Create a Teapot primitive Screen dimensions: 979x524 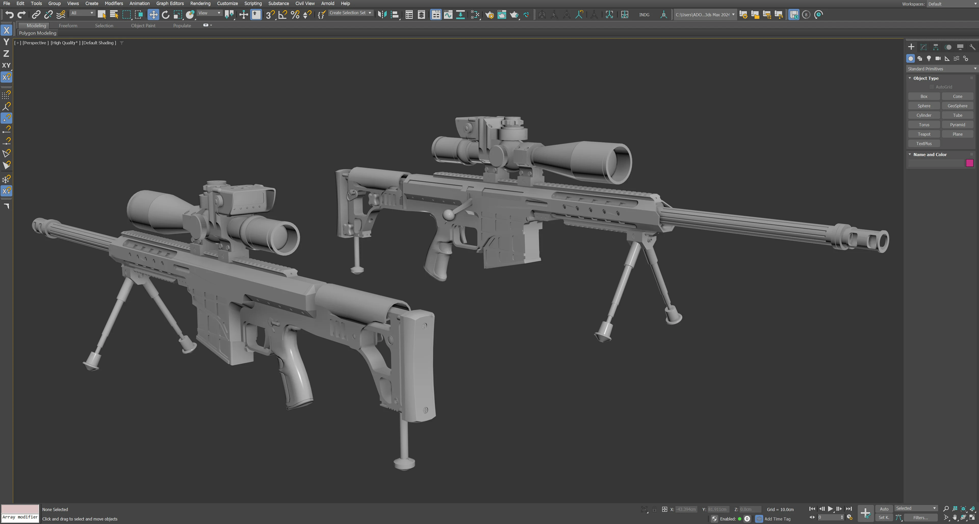pyautogui.click(x=923, y=134)
